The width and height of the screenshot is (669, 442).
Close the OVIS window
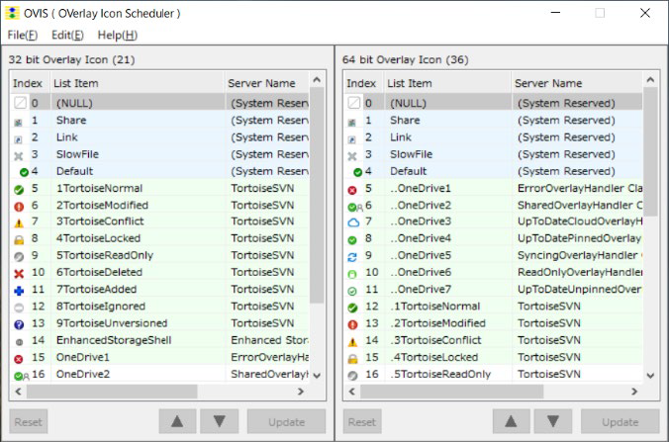[645, 13]
